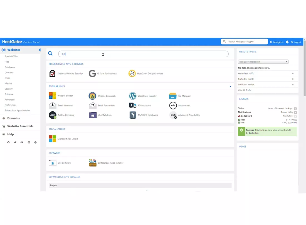Close the Popular Links panel
This screenshot has width=306, height=225.
coord(230,86)
